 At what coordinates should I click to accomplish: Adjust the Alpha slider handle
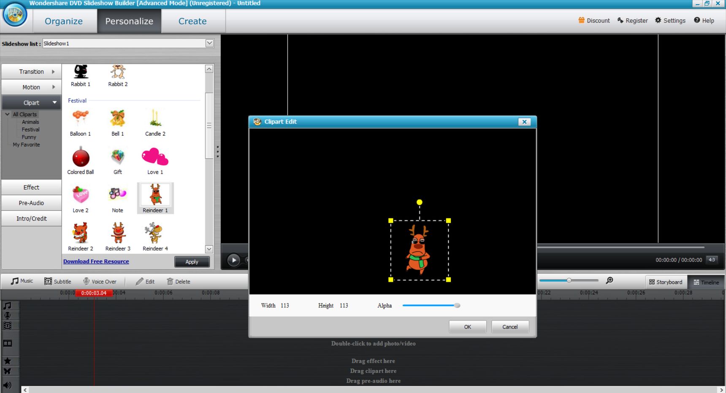point(457,305)
